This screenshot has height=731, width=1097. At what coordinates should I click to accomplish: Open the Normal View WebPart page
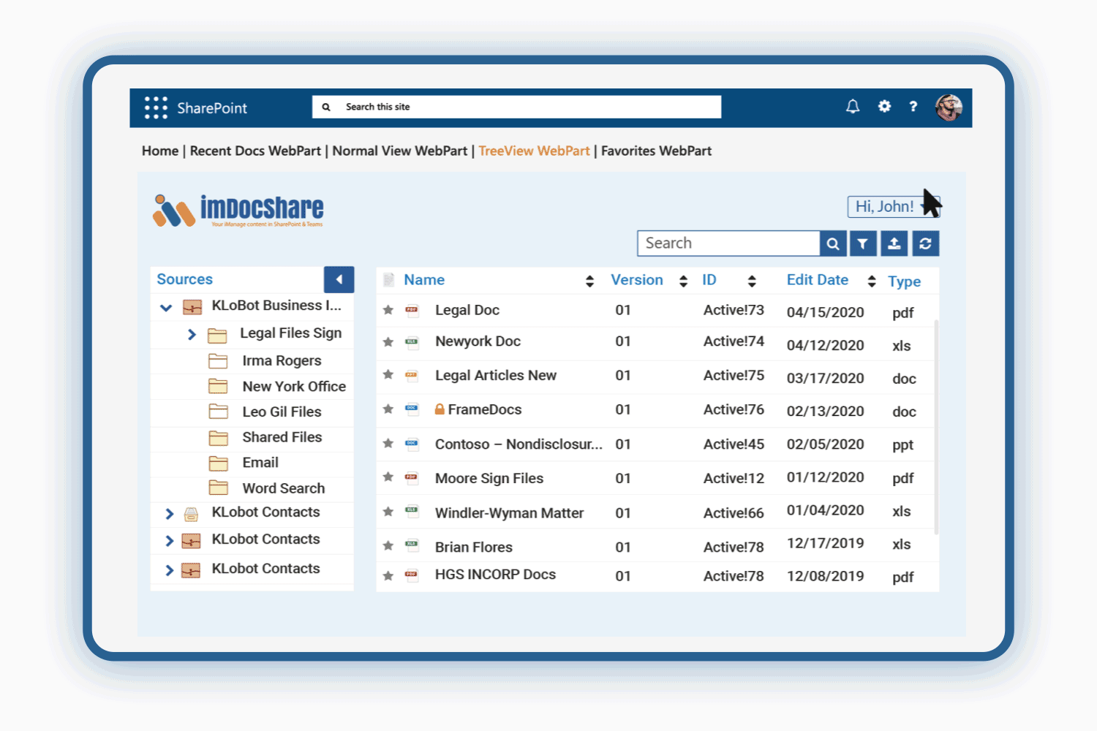[399, 151]
